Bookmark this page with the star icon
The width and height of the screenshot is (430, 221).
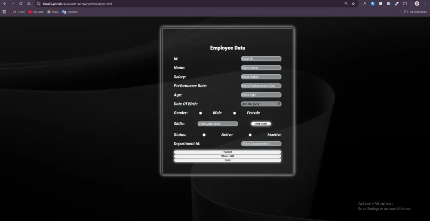pos(353,3)
